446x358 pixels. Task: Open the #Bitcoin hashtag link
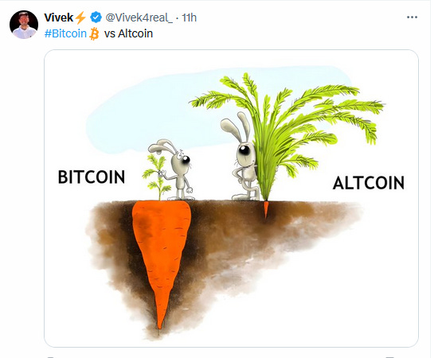(65, 33)
